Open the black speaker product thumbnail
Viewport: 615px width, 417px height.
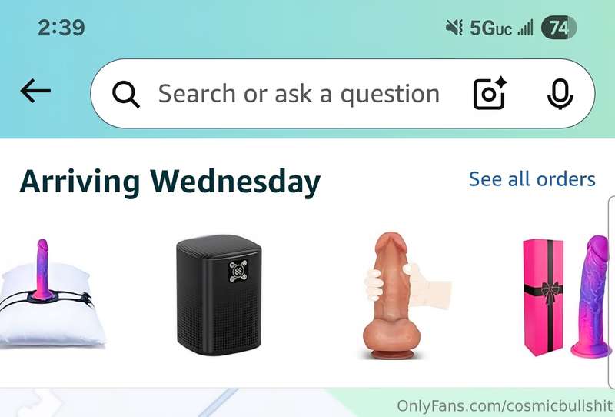click(219, 295)
